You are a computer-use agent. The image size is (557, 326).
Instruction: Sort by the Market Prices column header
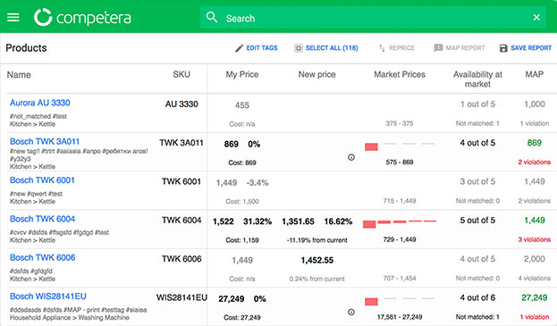400,74
